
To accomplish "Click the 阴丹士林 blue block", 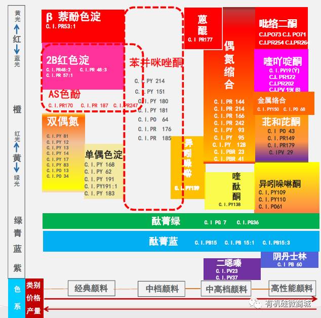I will (x=290, y=259).
